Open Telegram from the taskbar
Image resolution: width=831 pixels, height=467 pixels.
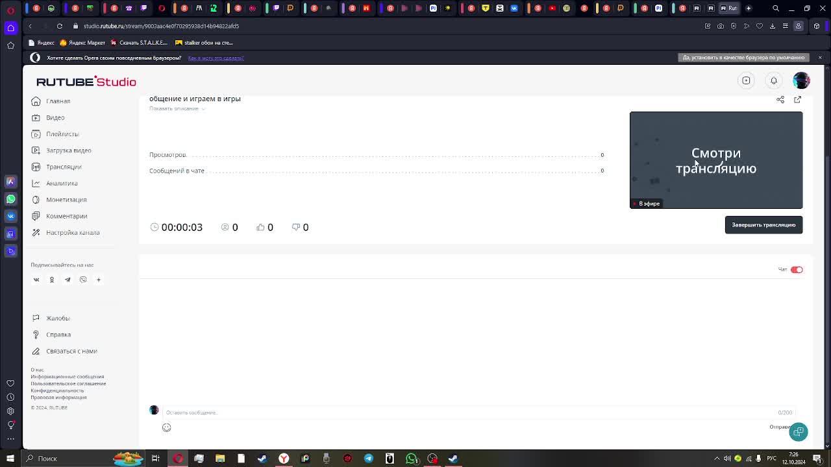pos(369,459)
